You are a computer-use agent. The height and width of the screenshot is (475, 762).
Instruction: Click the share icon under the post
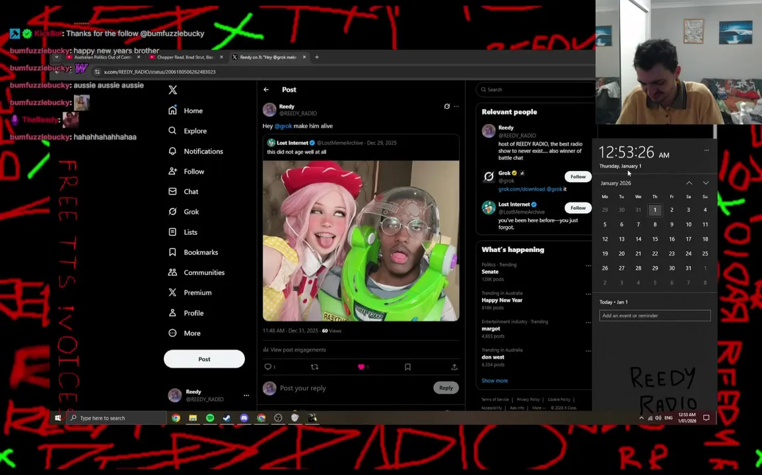point(454,367)
